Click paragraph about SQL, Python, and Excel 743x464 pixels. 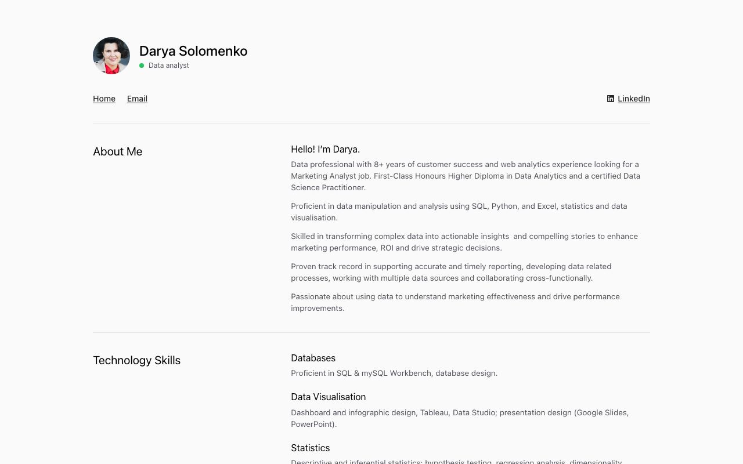(459, 212)
